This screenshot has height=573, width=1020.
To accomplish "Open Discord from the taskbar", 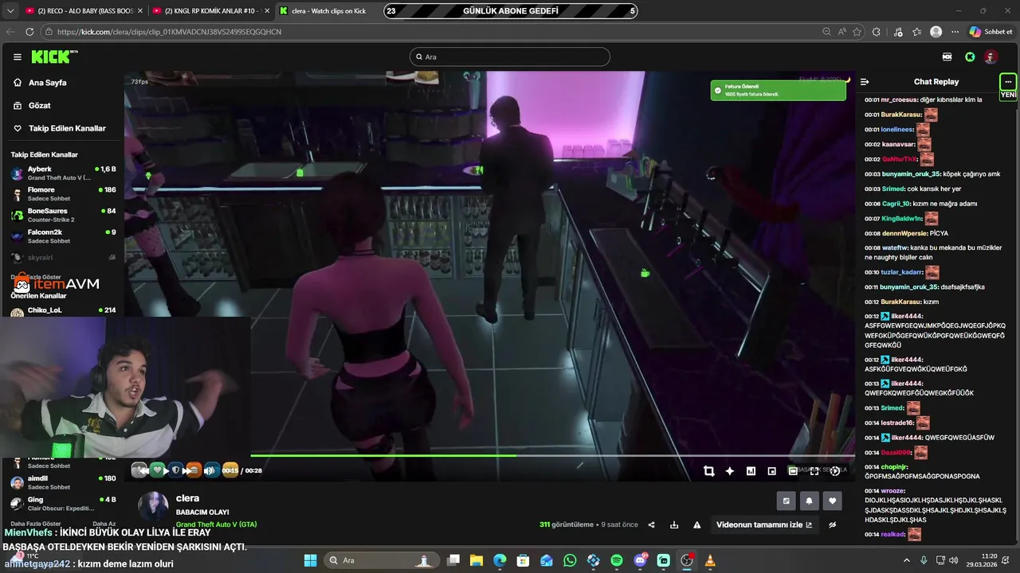I will click(x=640, y=560).
